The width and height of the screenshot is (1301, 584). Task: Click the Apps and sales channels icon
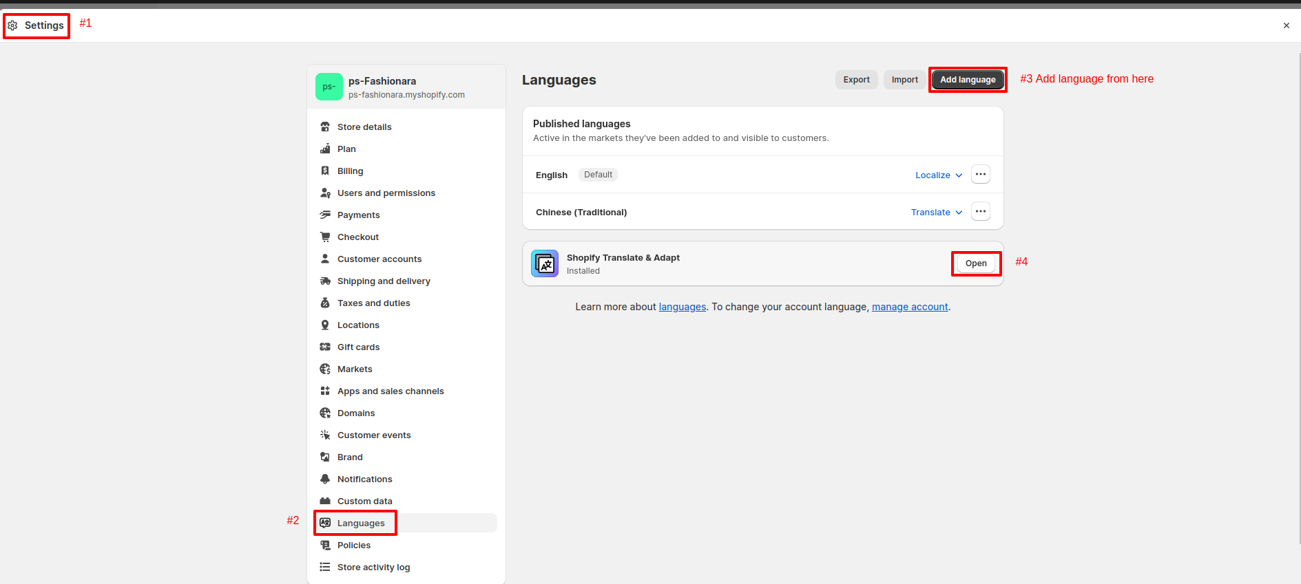tap(325, 391)
